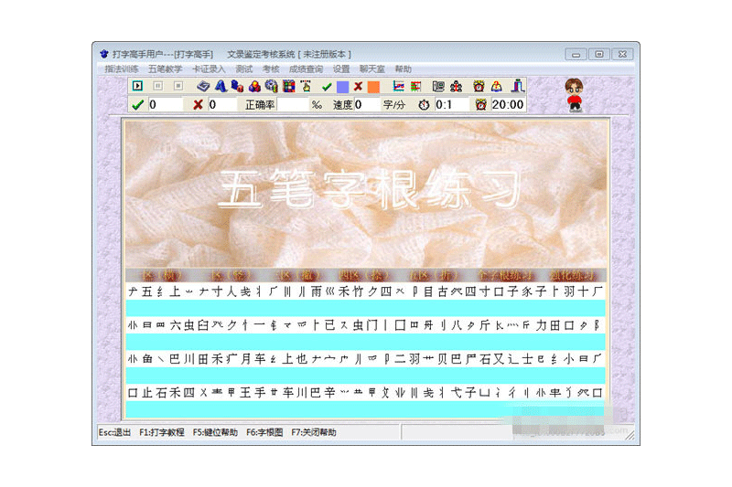
Task: Pick the blue color swatch
Action: [342, 87]
